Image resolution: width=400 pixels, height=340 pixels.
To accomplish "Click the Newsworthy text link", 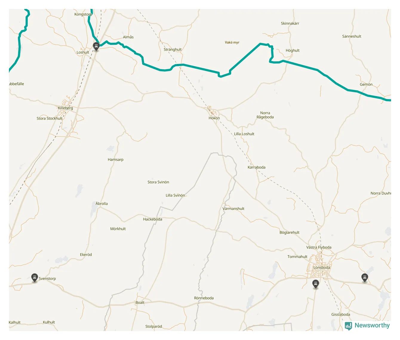I will pyautogui.click(x=372, y=325).
